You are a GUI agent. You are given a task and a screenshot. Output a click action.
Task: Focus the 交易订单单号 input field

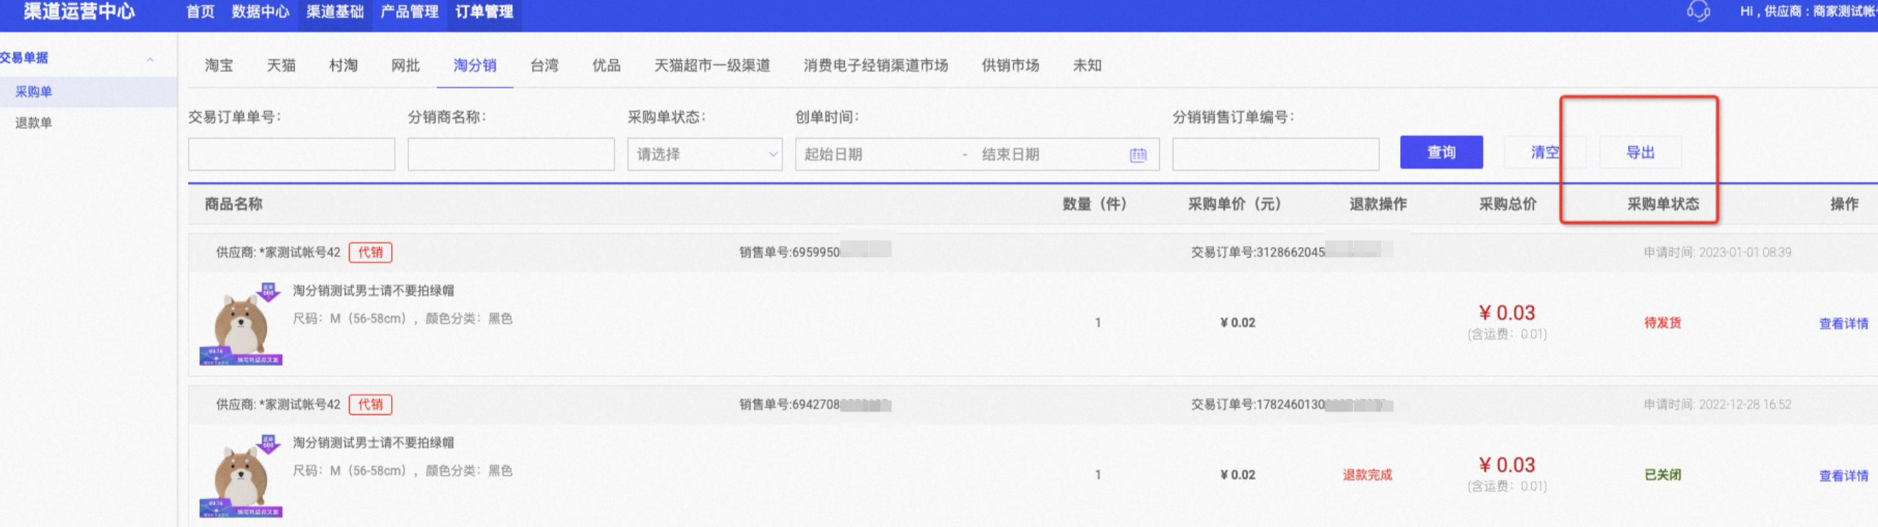coord(291,155)
